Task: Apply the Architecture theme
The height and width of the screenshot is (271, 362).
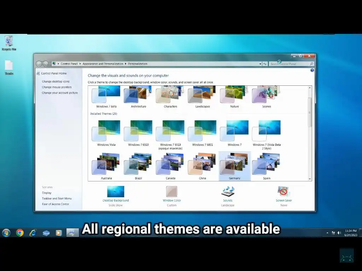Action: coord(138,97)
